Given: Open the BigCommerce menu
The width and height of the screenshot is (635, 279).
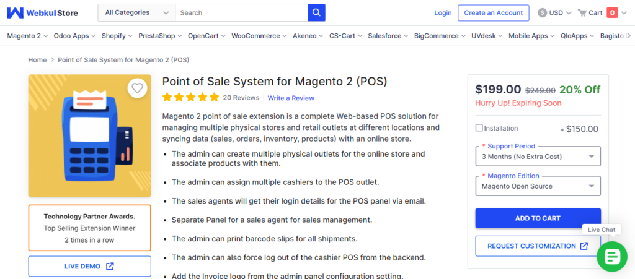Looking at the screenshot, I should point(440,36).
